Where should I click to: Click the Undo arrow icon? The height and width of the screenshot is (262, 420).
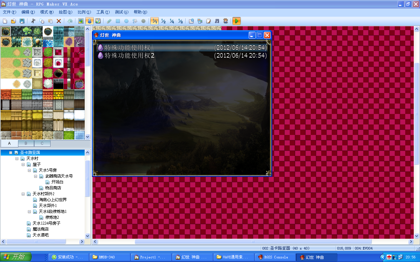click(x=70, y=21)
